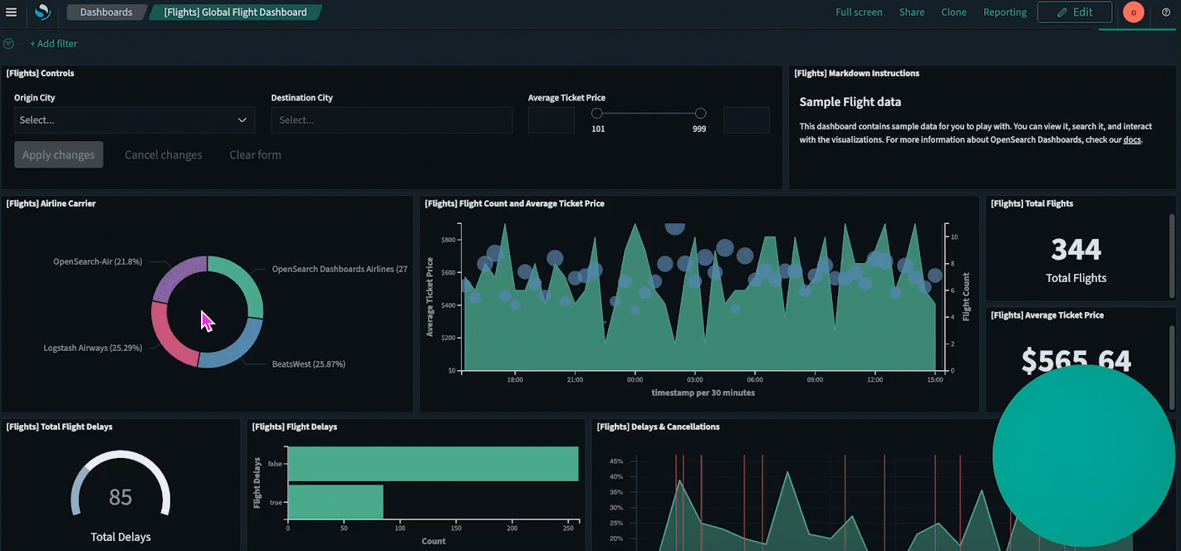Click the Add filter link
The height and width of the screenshot is (551, 1181).
pos(54,44)
